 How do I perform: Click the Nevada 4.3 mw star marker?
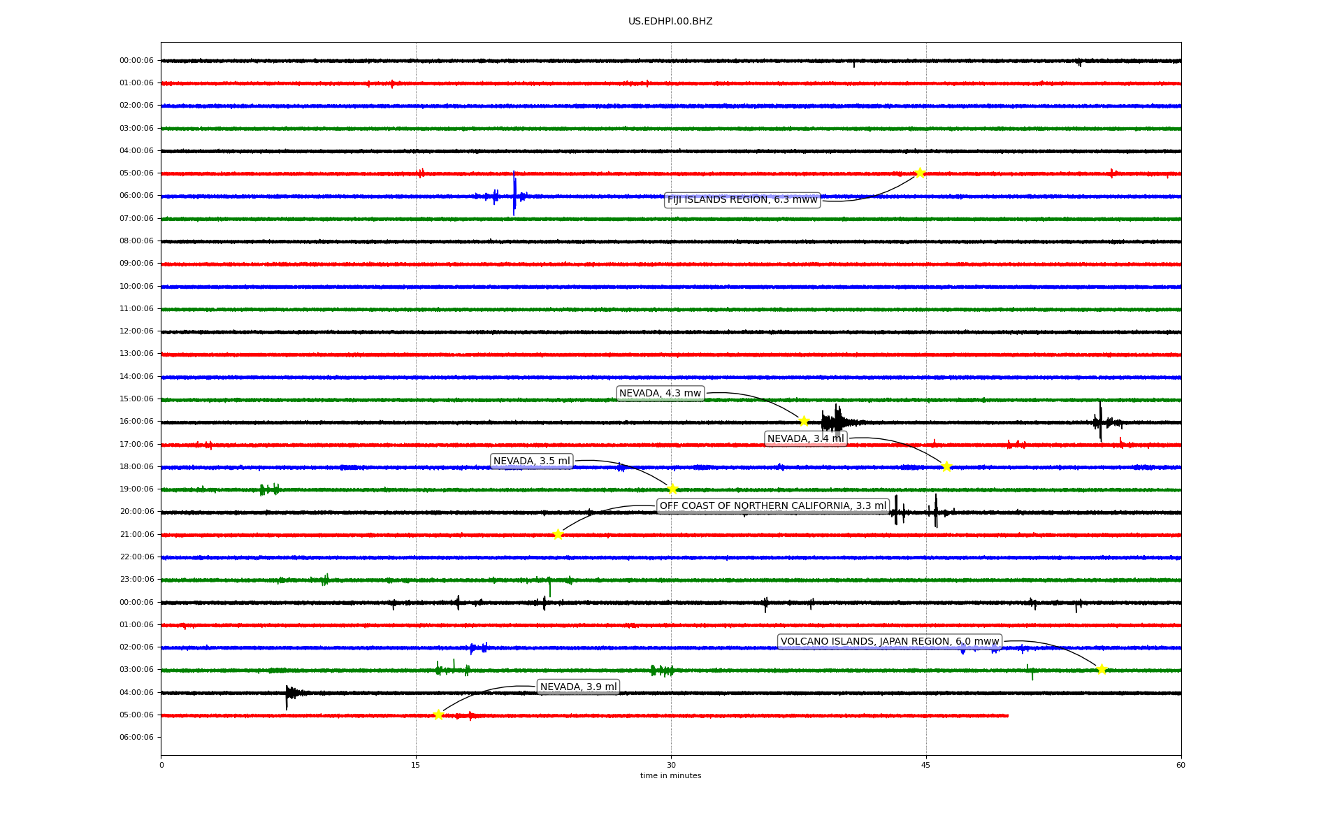(804, 421)
